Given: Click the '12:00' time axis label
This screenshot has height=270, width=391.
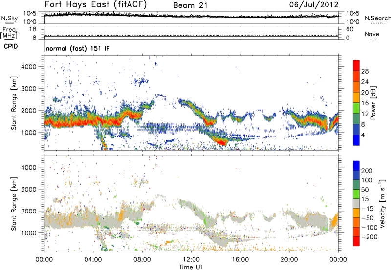Looking at the screenshot, I should point(191,260).
